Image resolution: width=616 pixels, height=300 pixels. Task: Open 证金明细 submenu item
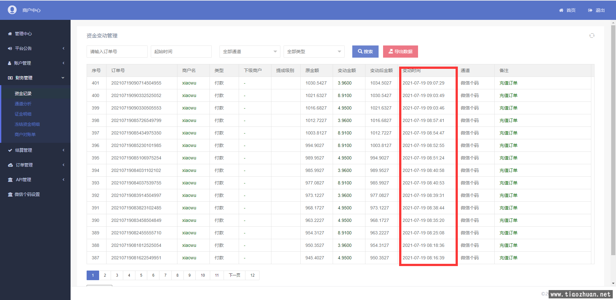tap(23, 114)
